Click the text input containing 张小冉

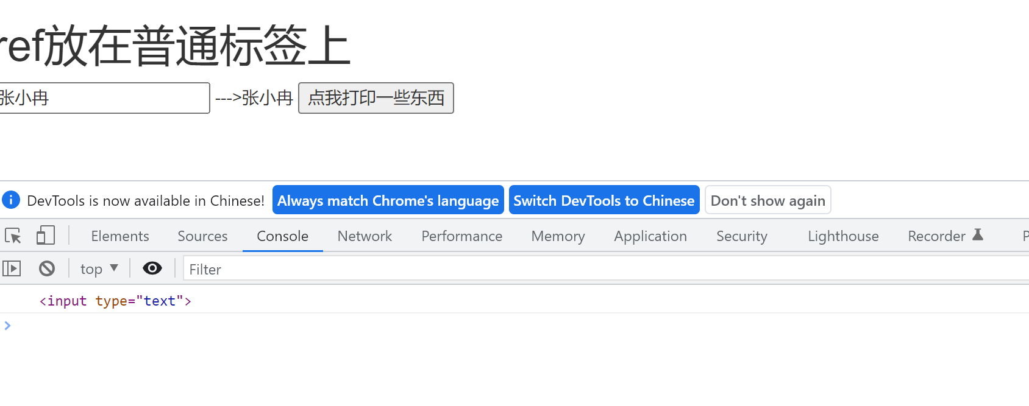coord(104,98)
